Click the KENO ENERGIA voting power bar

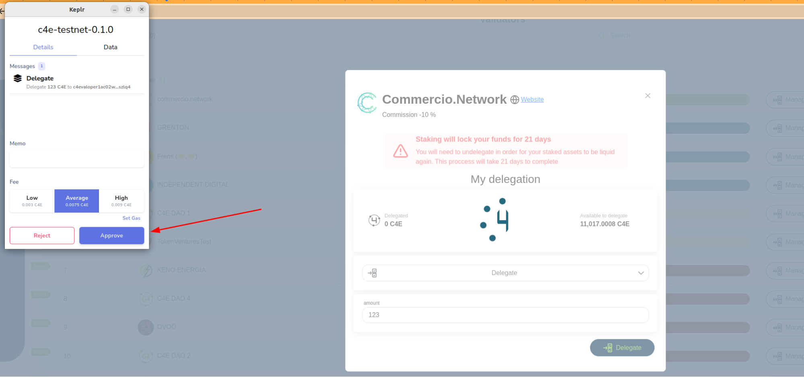point(707,270)
